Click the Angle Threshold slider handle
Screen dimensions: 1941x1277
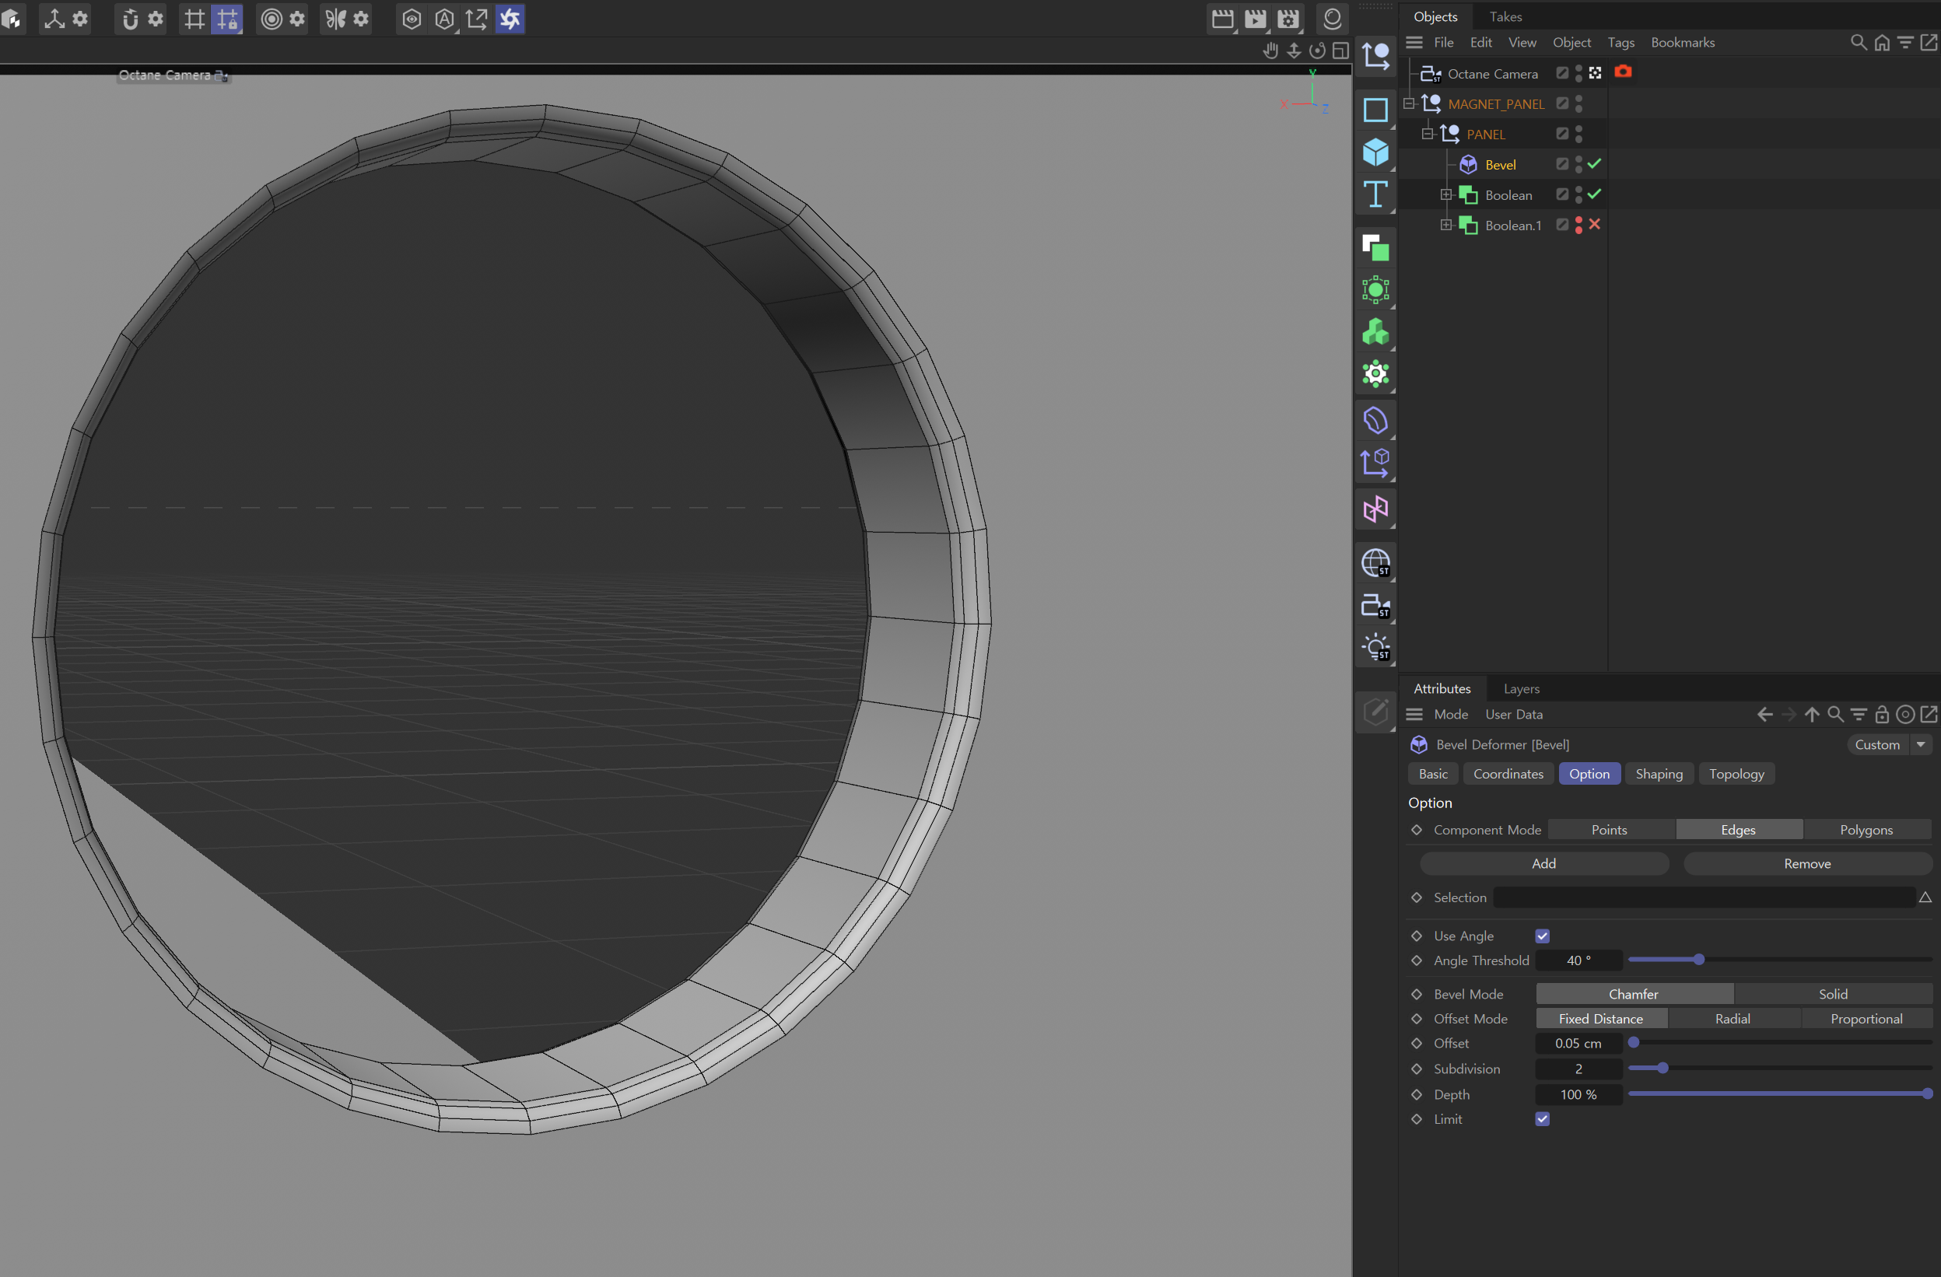pos(1698,960)
